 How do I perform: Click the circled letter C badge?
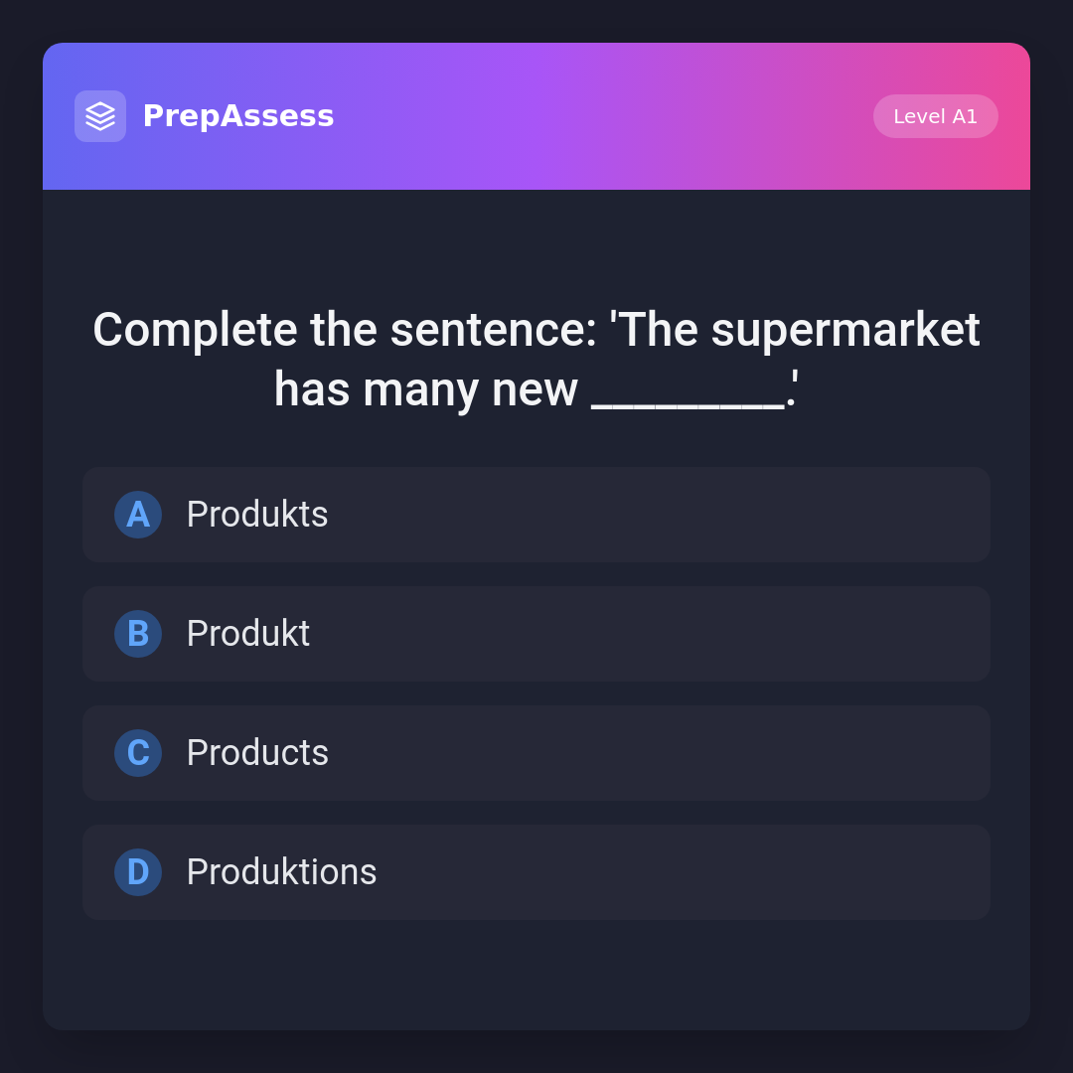point(138,753)
